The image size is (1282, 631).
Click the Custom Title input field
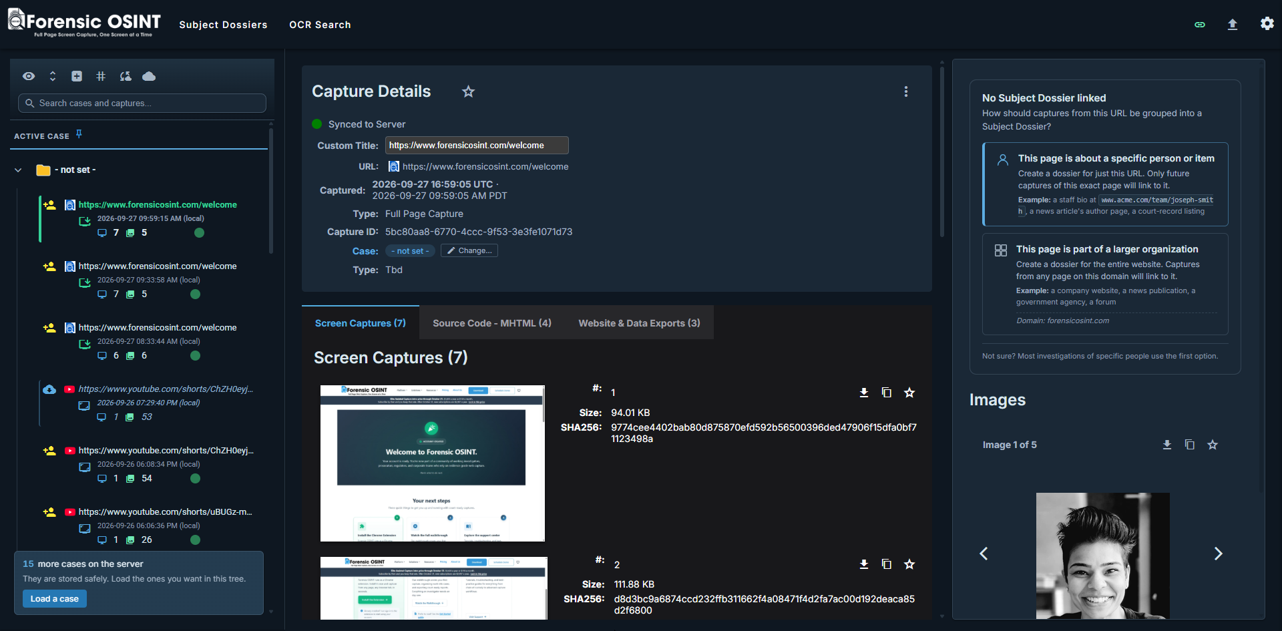[477, 146]
